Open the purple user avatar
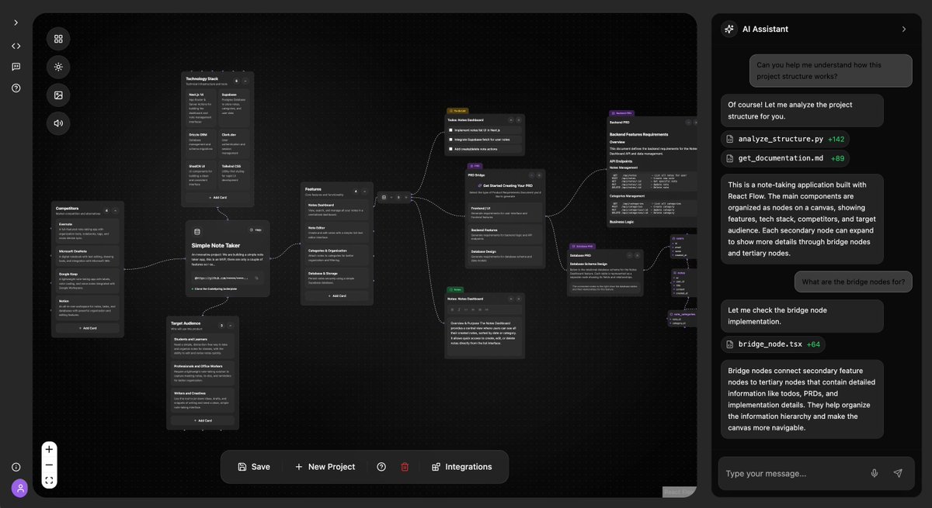 (19, 488)
